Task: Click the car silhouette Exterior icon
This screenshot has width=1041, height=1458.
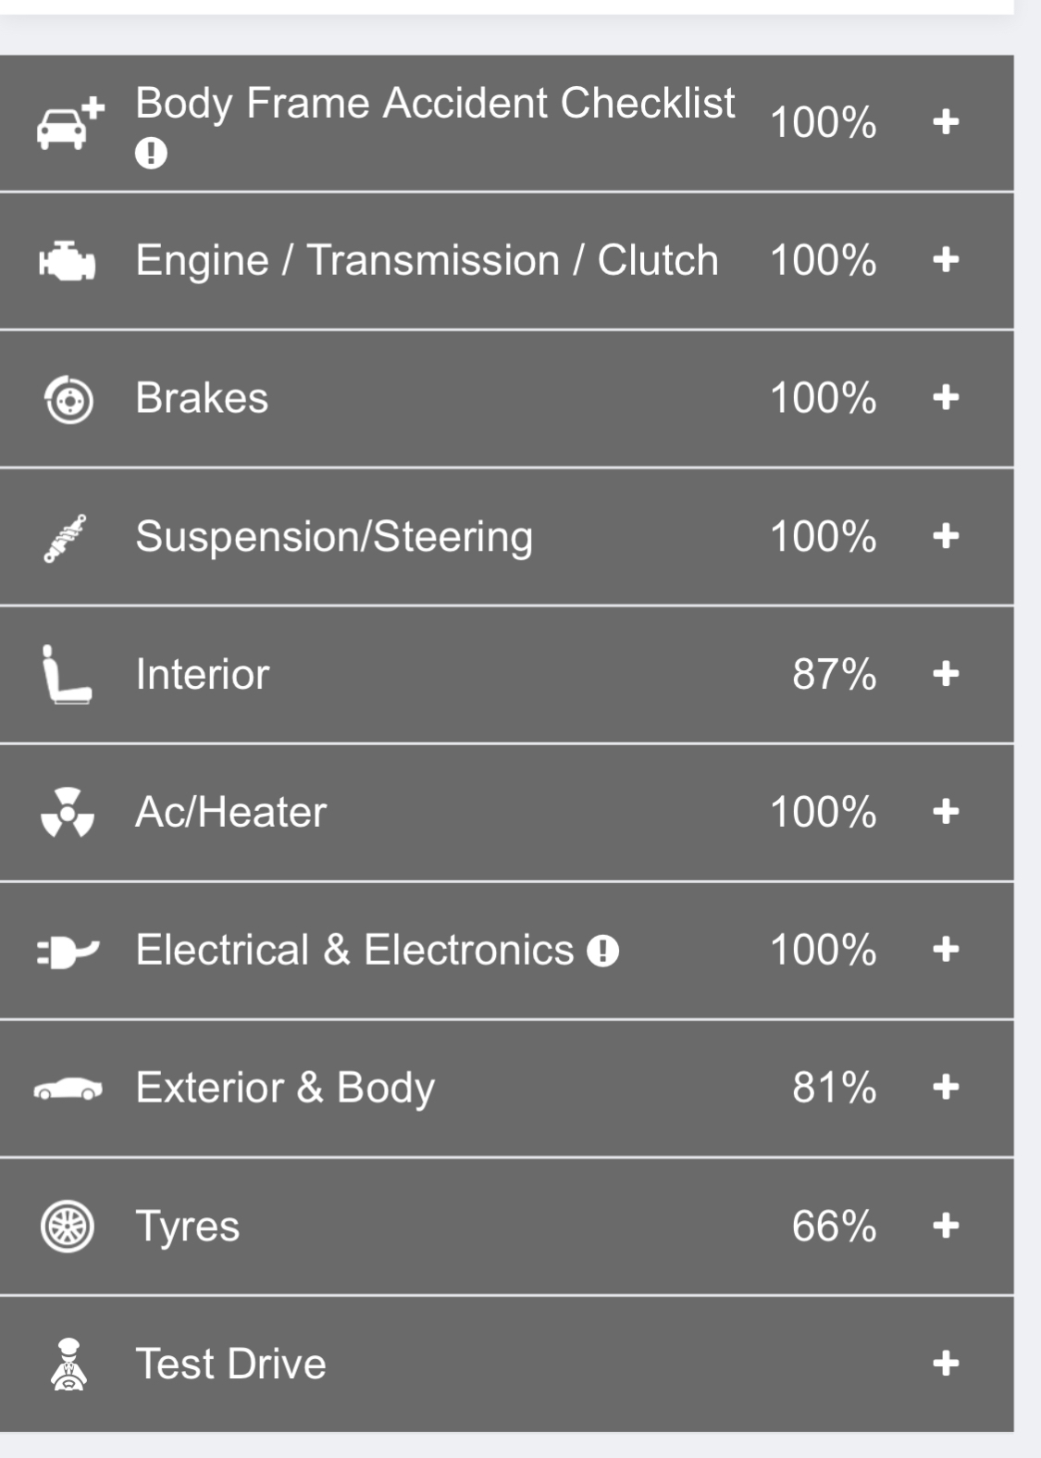Action: click(68, 1088)
